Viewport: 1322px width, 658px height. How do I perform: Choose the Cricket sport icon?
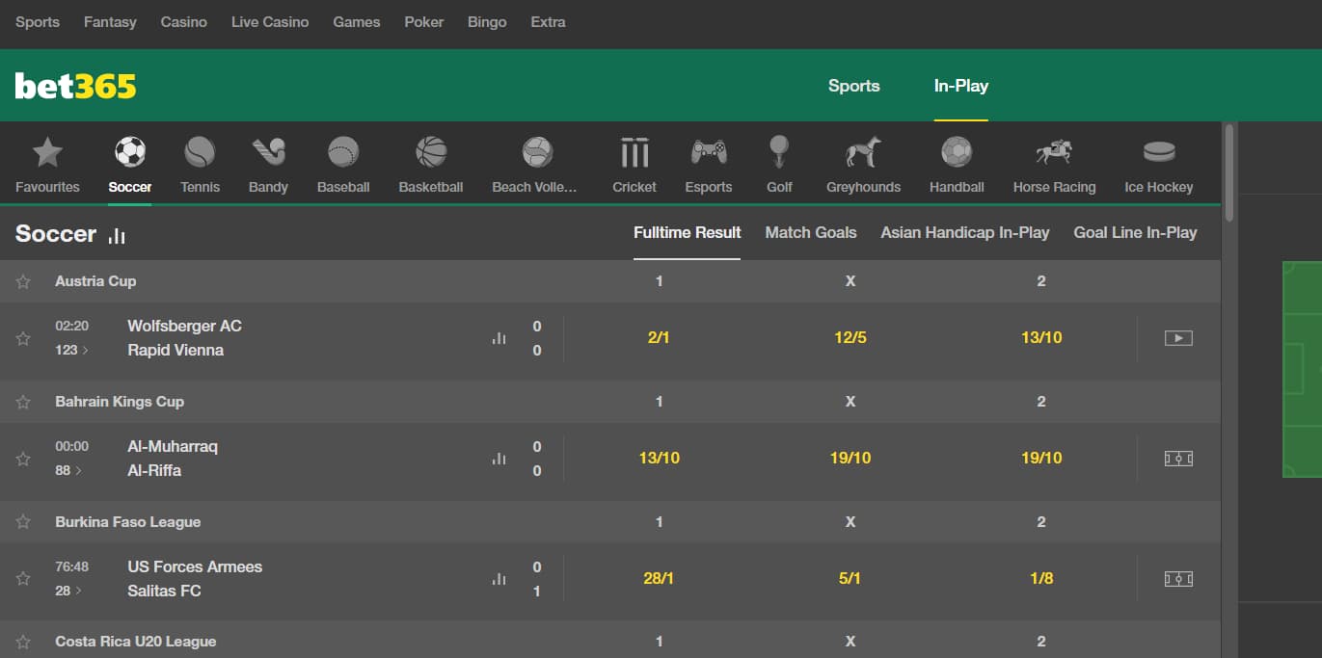tap(634, 152)
